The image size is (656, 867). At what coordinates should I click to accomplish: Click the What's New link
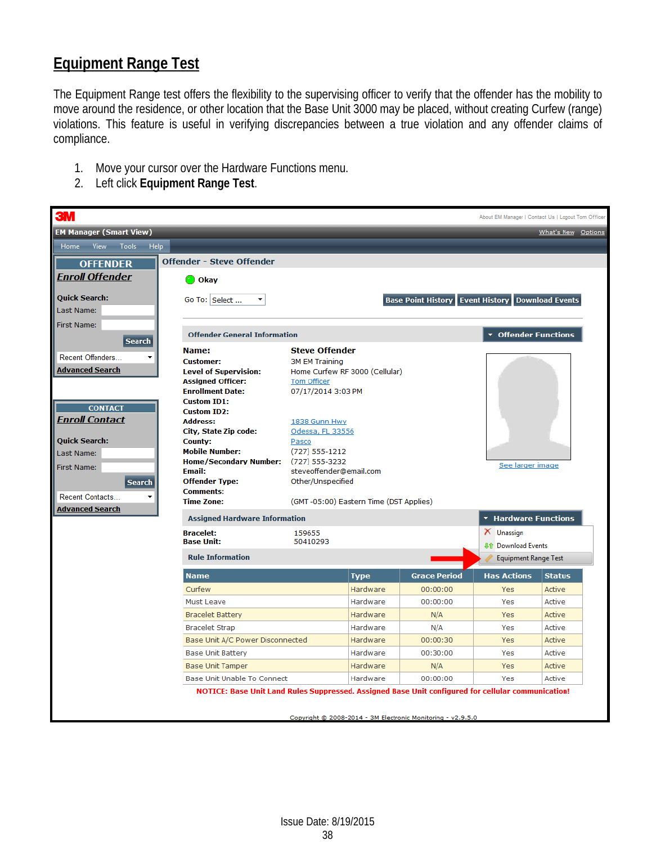tap(556, 232)
